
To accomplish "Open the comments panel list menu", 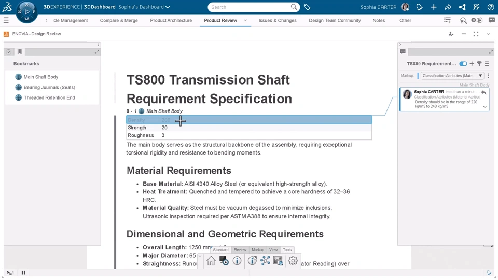I will tap(487, 64).
